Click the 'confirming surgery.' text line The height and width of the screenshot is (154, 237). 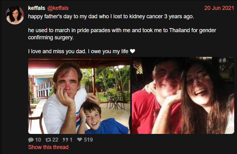point(51,38)
